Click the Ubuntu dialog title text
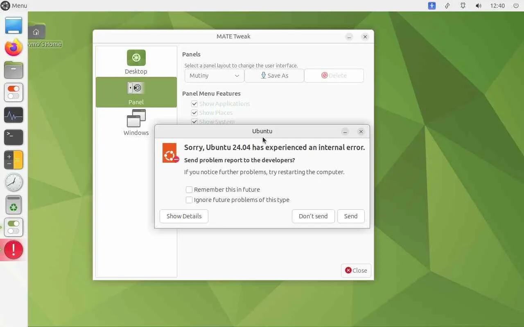 [262, 131]
